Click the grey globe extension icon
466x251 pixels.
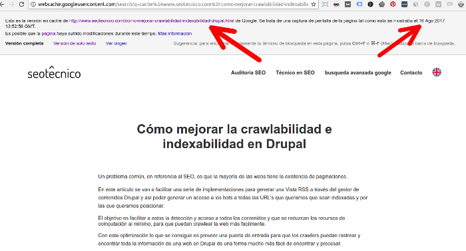click(381, 5)
